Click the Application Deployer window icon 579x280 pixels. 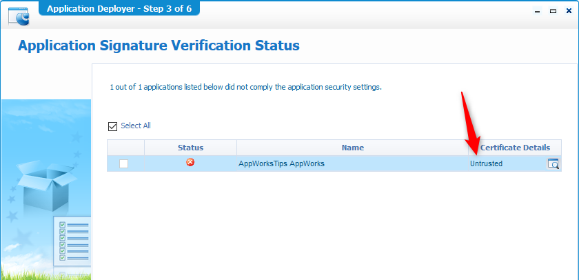pyautogui.click(x=23, y=15)
